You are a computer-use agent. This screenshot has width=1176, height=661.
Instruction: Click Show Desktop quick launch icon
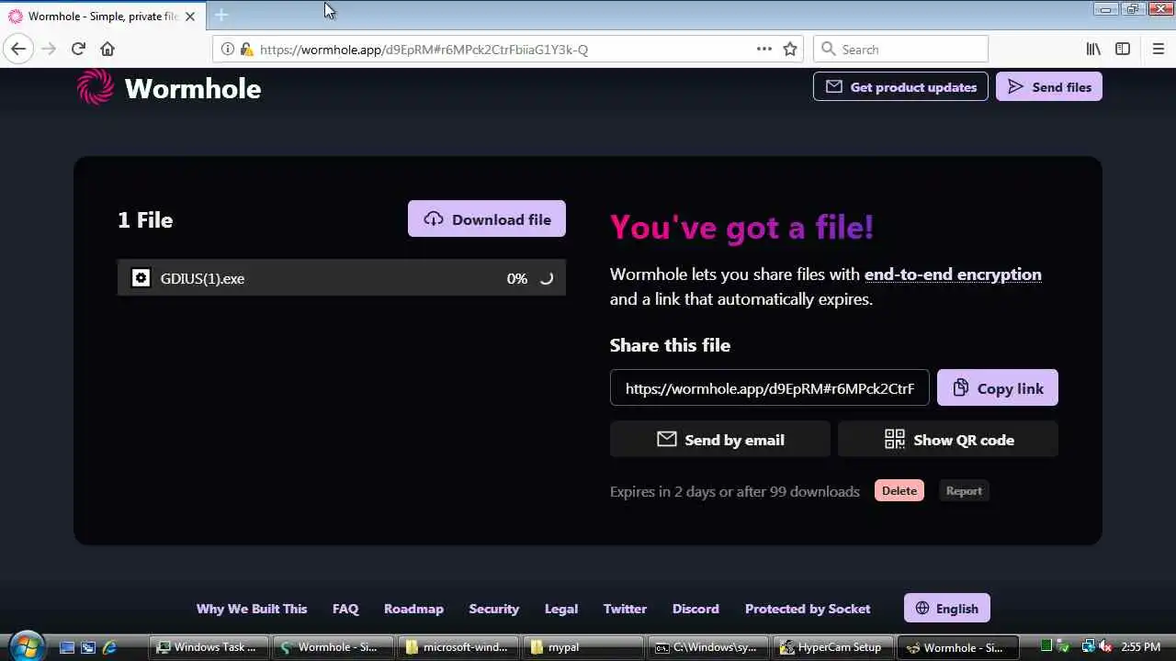click(66, 647)
